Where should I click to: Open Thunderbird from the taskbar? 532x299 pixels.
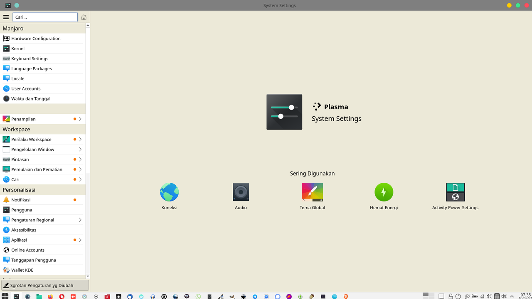[x=130, y=297]
